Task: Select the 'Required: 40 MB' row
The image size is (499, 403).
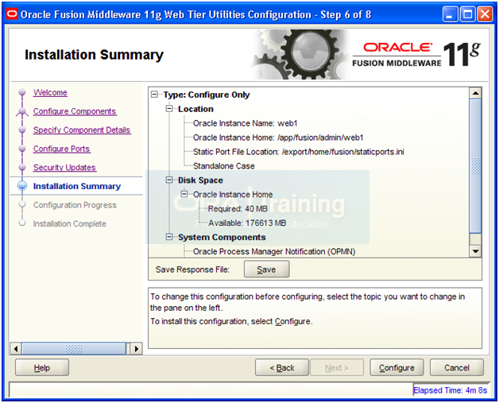Action: 238,209
